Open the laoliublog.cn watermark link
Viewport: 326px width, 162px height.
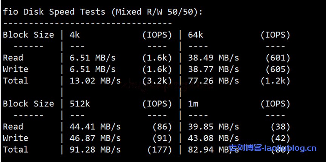click(272, 148)
